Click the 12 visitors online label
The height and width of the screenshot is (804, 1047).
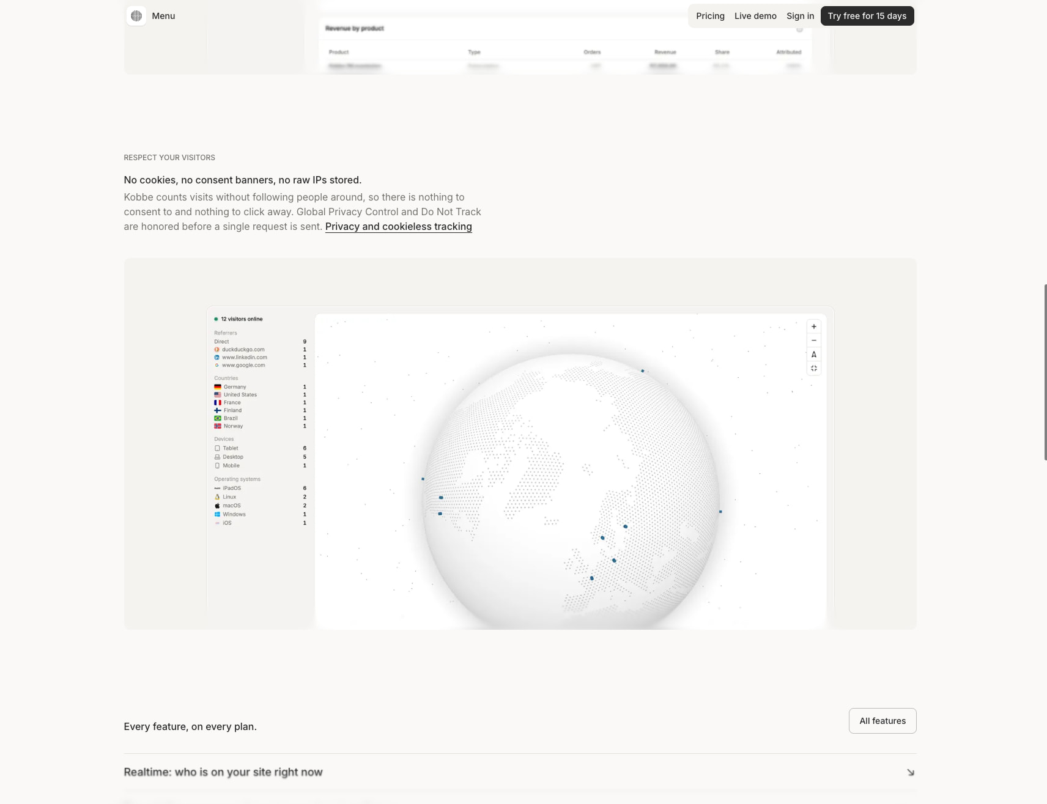(x=242, y=319)
